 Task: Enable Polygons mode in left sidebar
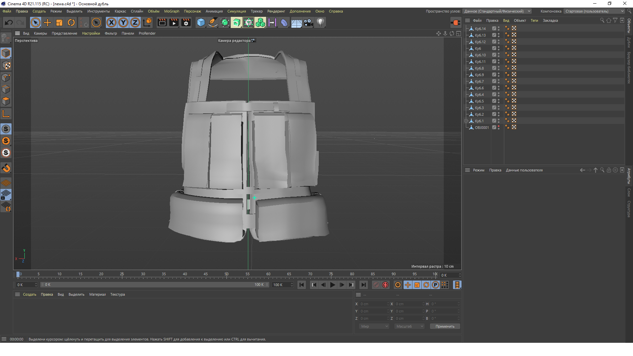click(6, 101)
